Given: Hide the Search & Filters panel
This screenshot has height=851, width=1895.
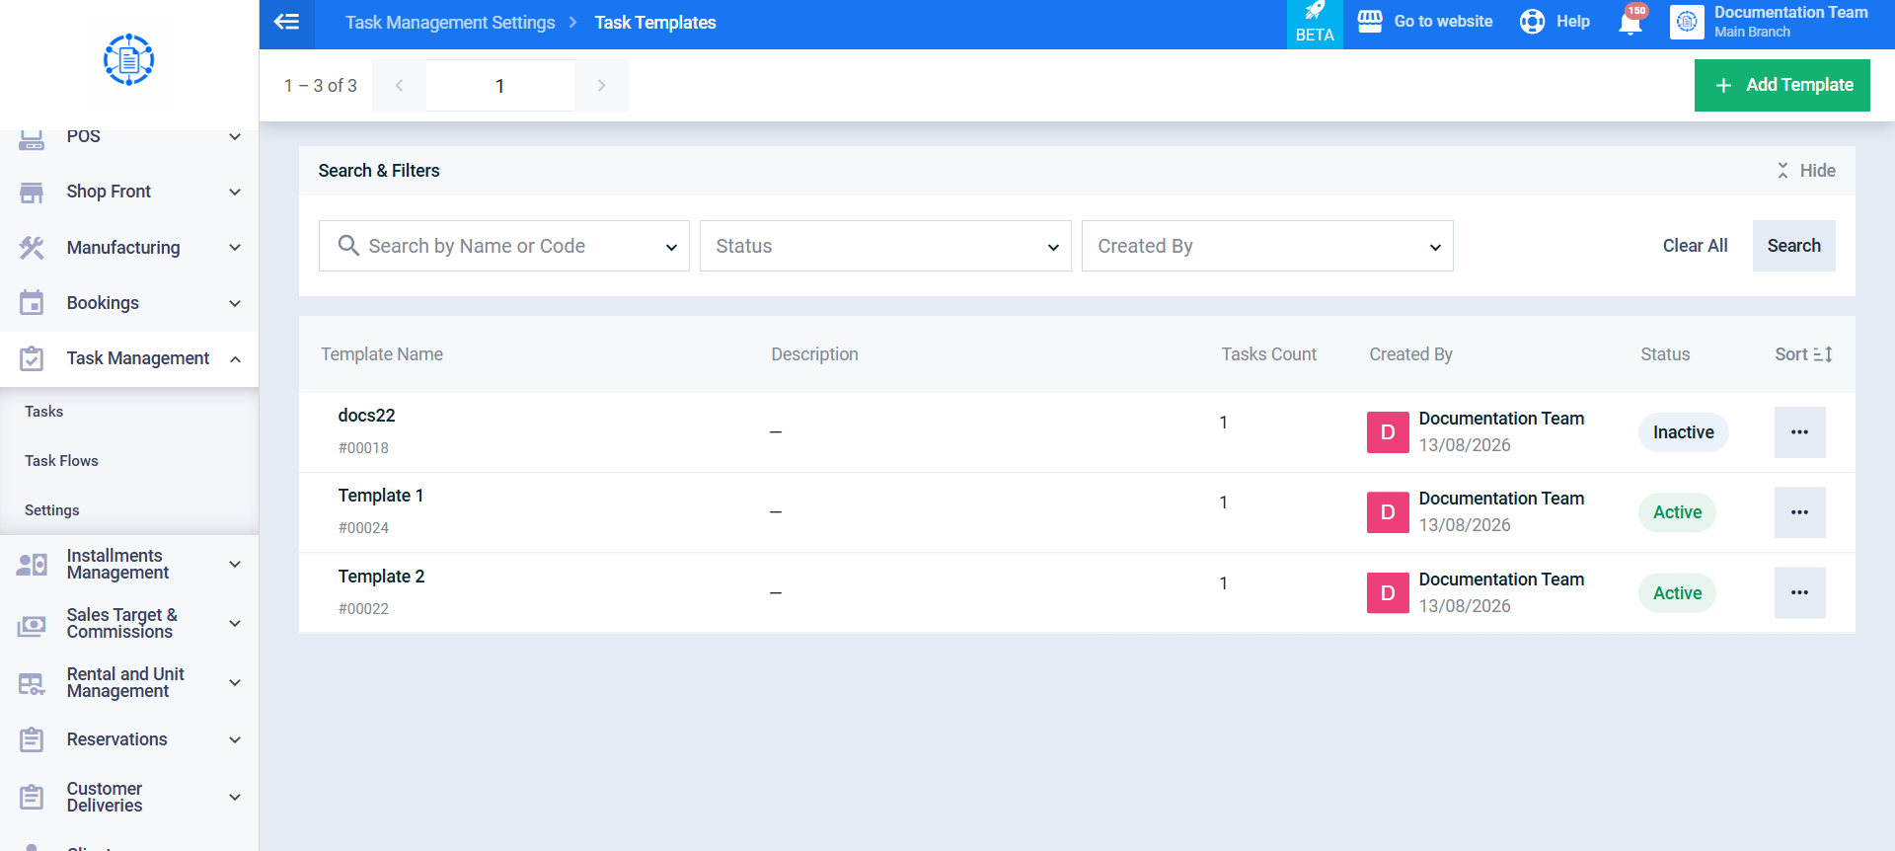Looking at the screenshot, I should click(x=1805, y=171).
